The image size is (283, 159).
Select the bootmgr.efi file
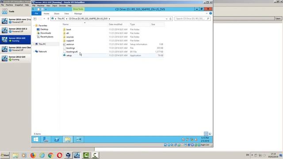[72, 52]
